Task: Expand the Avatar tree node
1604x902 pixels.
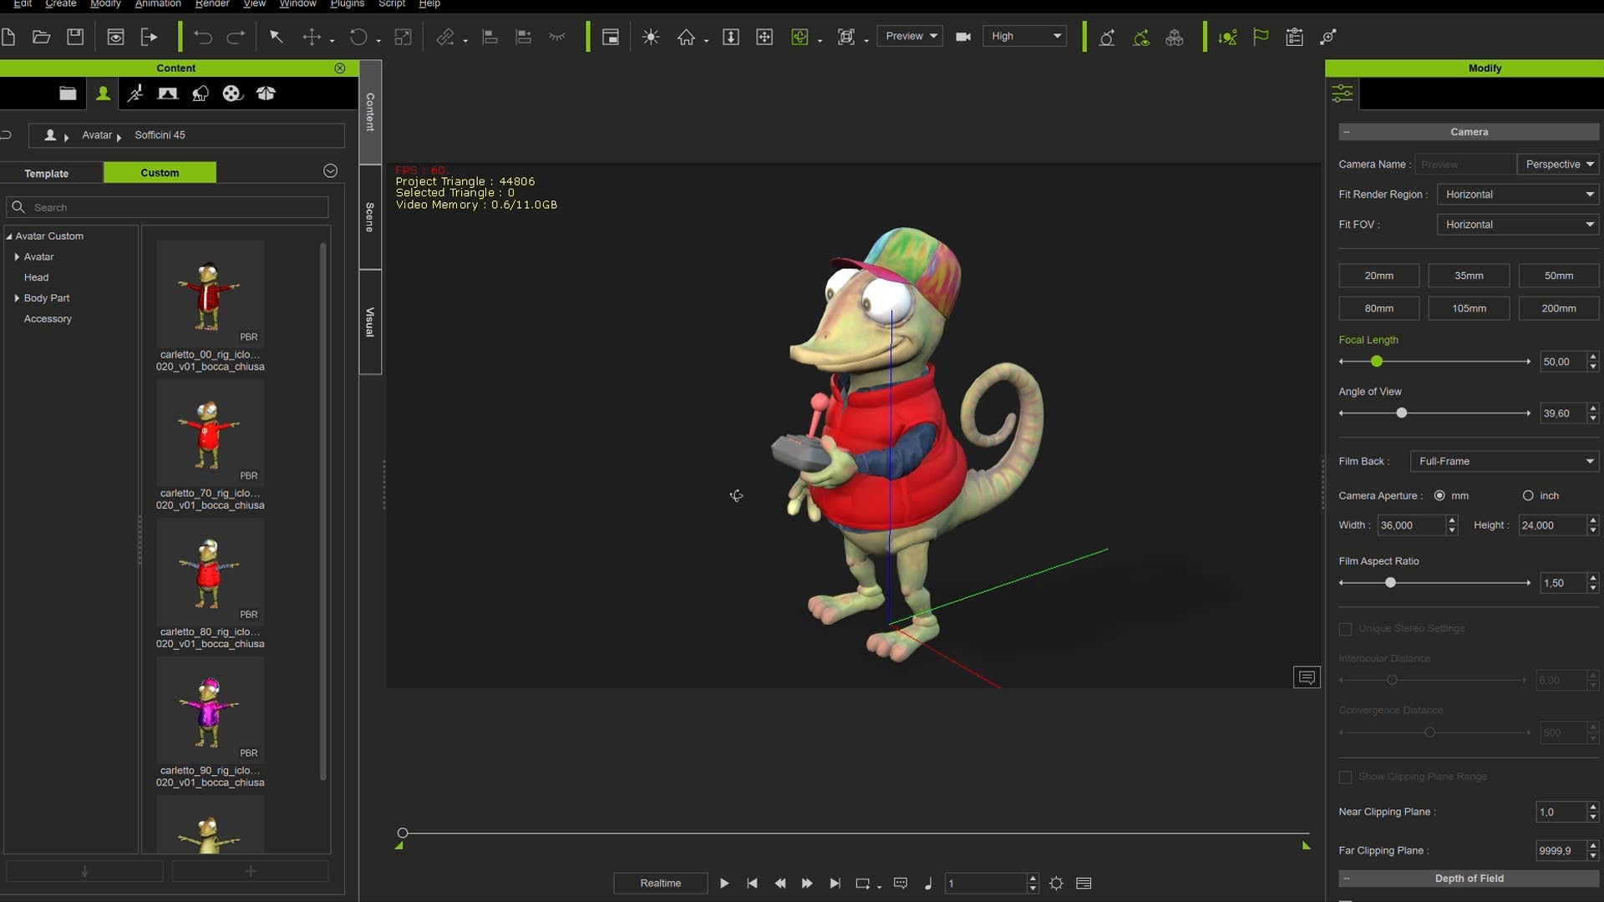Action: pos(17,257)
